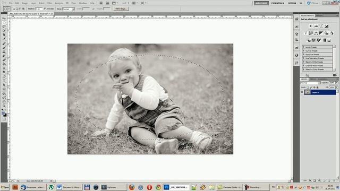This screenshot has height=191, width=340.
Task: Open the layer blend mode dropdown
Action: coord(310,83)
